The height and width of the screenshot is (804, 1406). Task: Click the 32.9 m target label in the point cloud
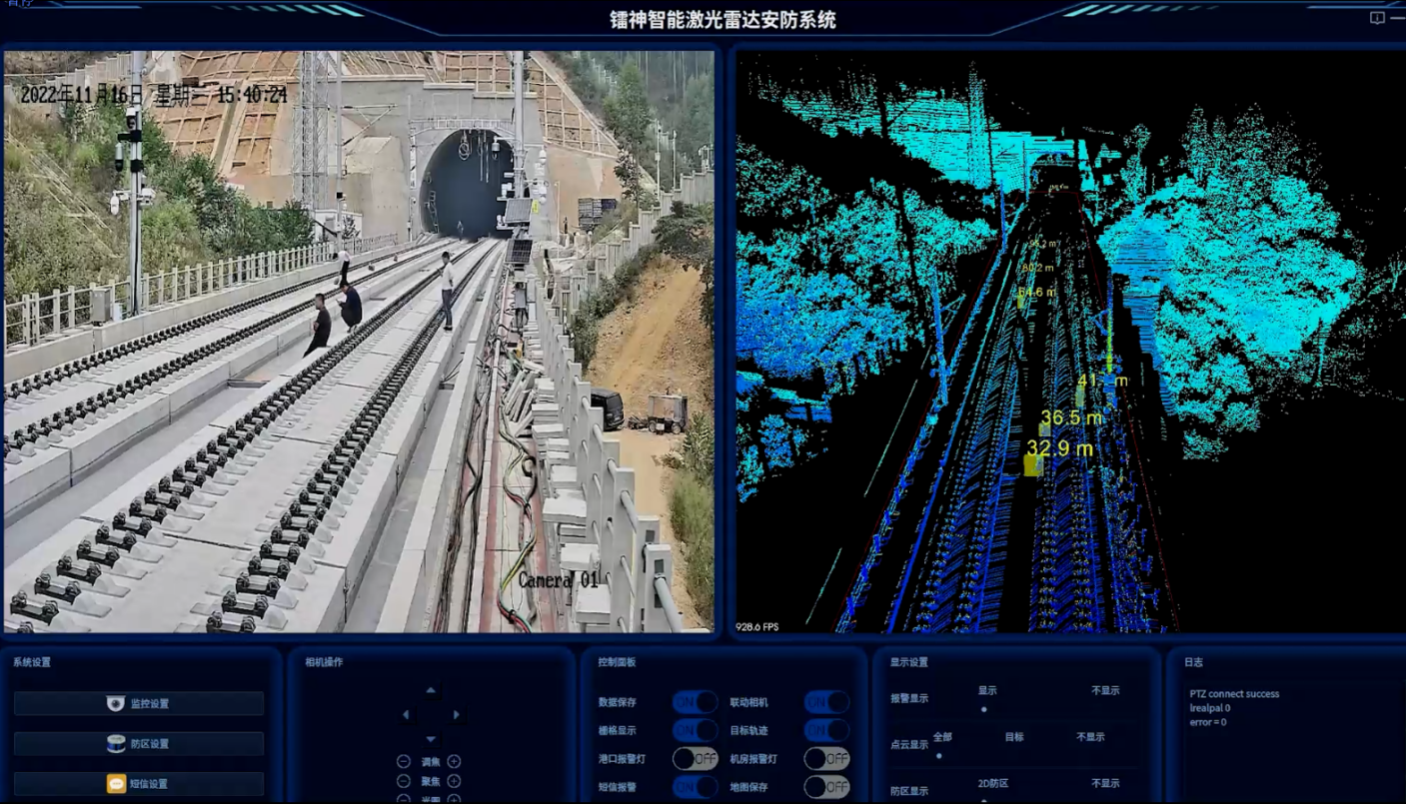(1059, 449)
